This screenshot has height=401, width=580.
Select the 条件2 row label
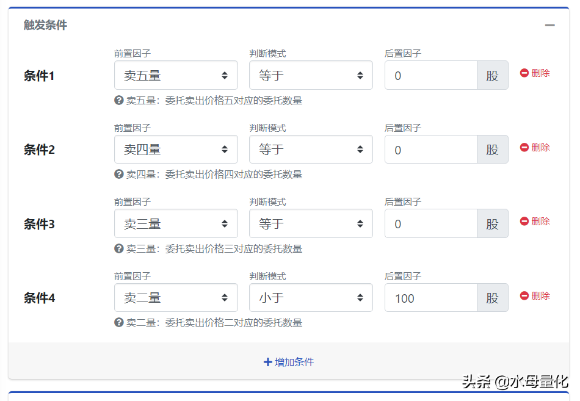pyautogui.click(x=39, y=150)
